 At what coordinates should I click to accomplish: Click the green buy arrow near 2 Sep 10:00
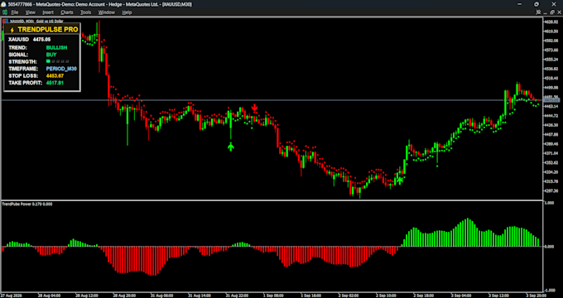pos(400,180)
